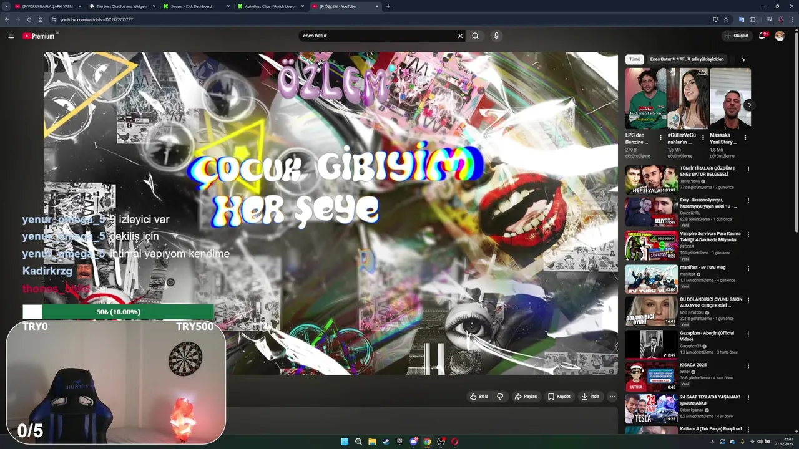Clear the 'enes batur' search text
This screenshot has height=449, width=799.
pyautogui.click(x=460, y=36)
